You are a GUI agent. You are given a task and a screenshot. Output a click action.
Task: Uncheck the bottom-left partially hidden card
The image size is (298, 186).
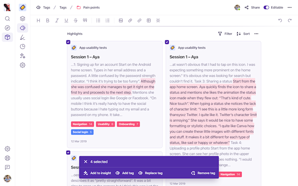point(68,152)
